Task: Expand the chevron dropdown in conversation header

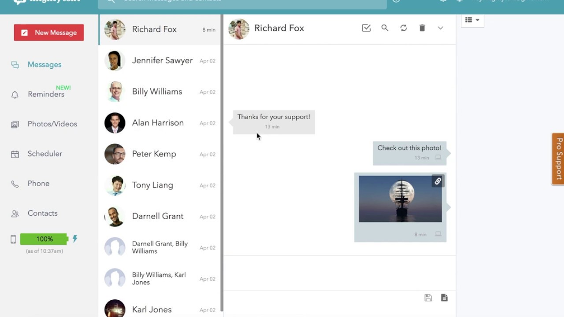Action: pyautogui.click(x=440, y=28)
